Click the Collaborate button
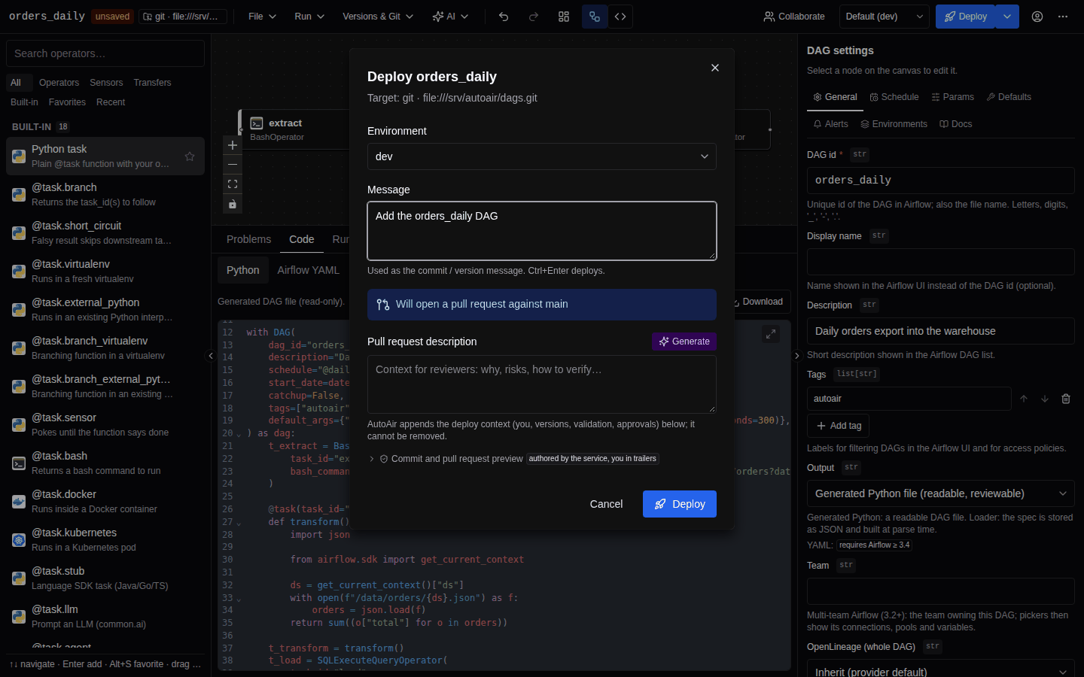 click(x=794, y=17)
